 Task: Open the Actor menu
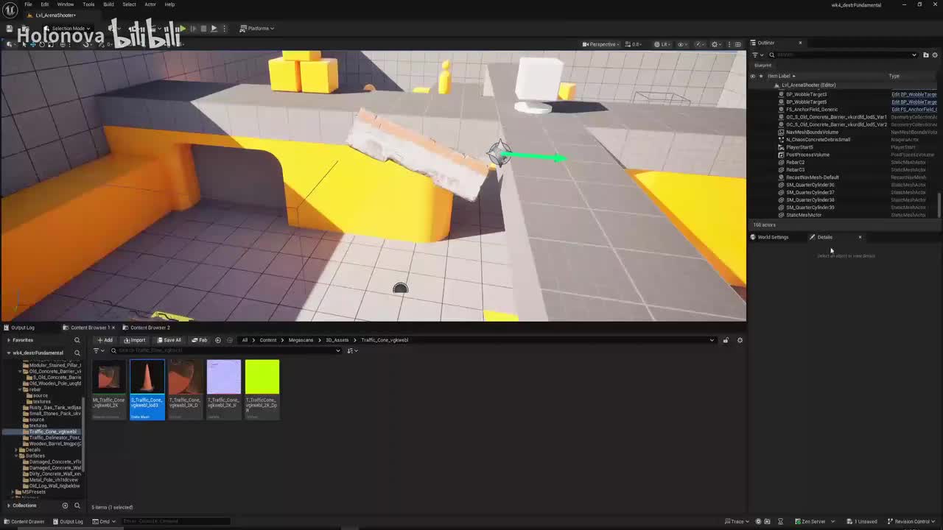(x=150, y=4)
